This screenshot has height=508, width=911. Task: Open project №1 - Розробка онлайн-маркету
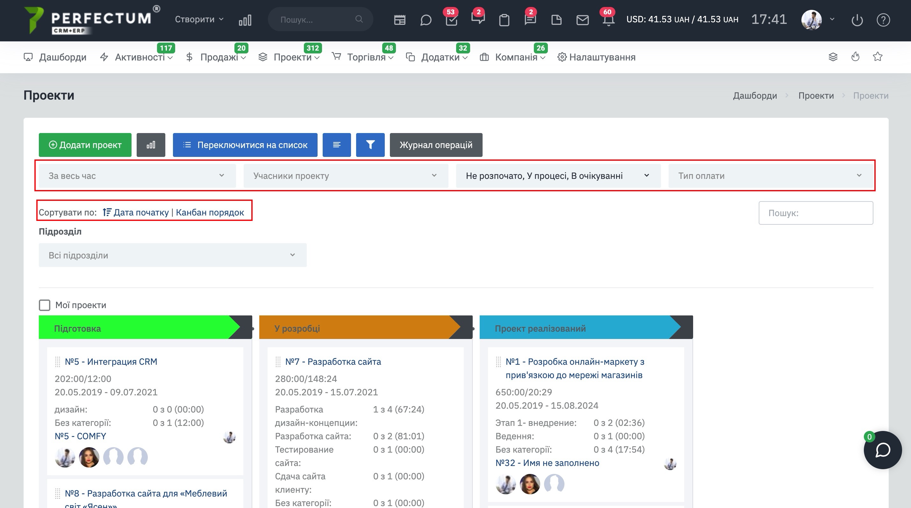point(575,368)
